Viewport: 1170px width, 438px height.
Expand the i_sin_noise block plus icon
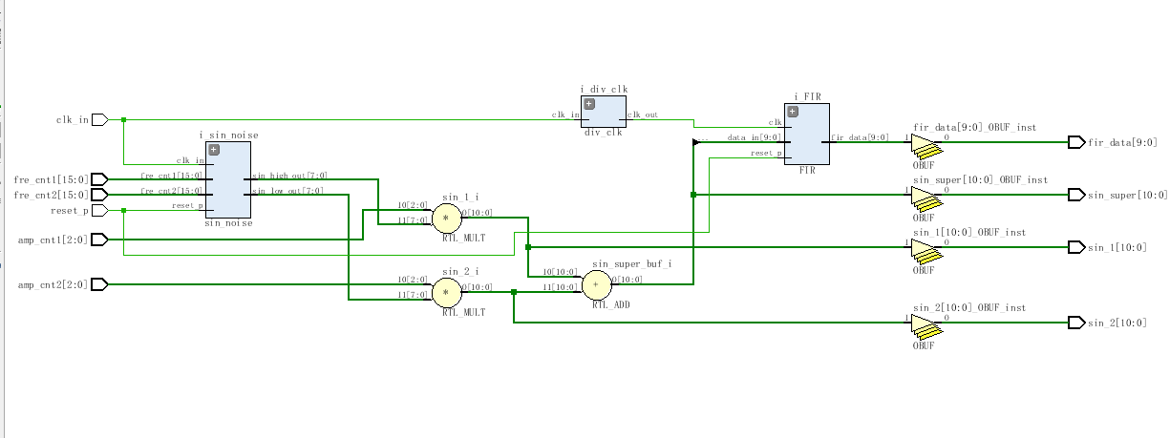[x=214, y=150]
